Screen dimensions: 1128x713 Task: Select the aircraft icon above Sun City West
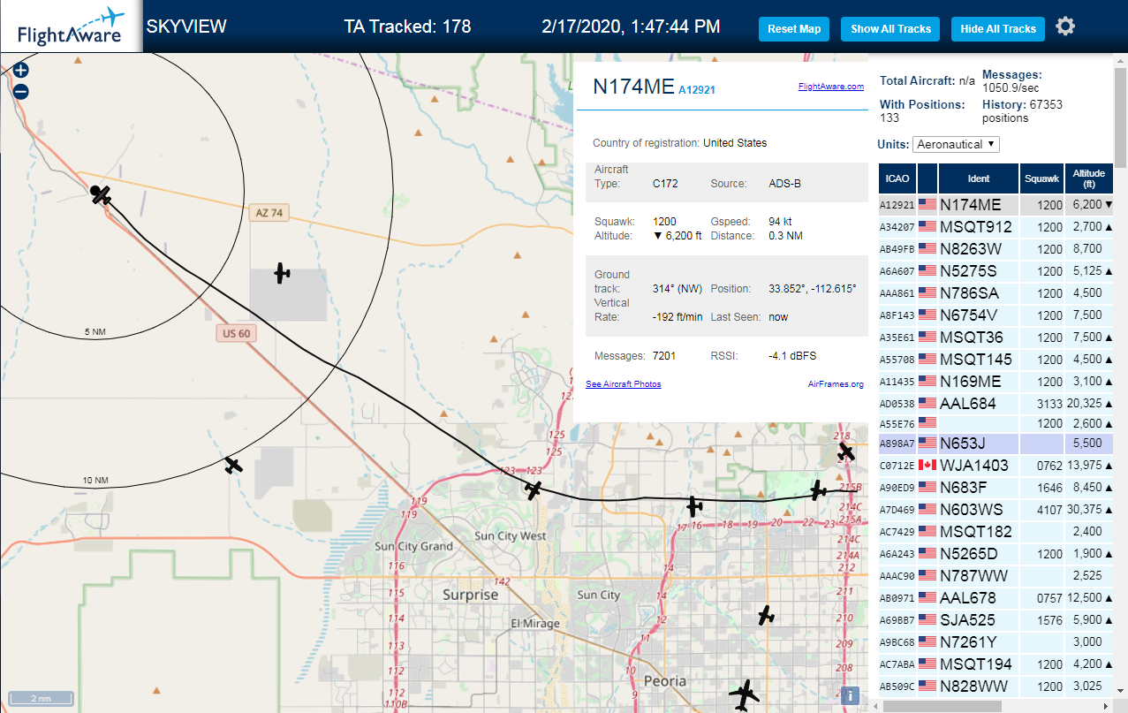[x=534, y=489]
